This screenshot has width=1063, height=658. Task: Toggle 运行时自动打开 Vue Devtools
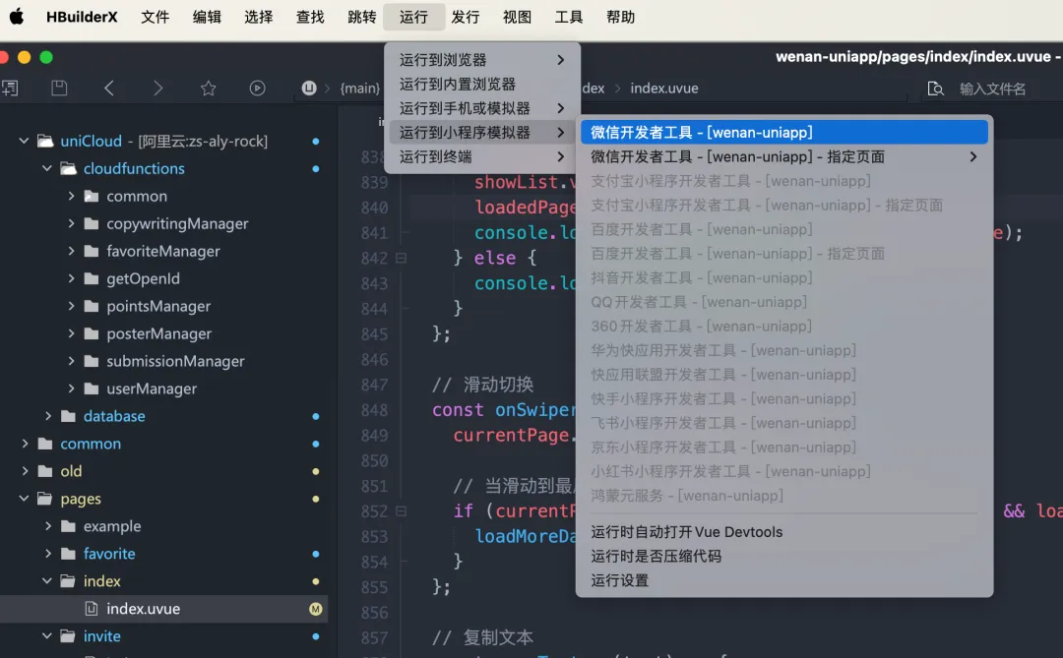tap(784, 532)
